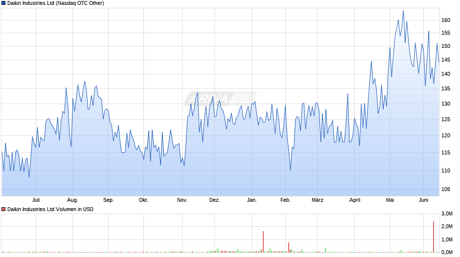Image resolution: width=460 pixels, height=257 pixels.
Task: Click the 'Okt.' month label
Action: (143, 200)
